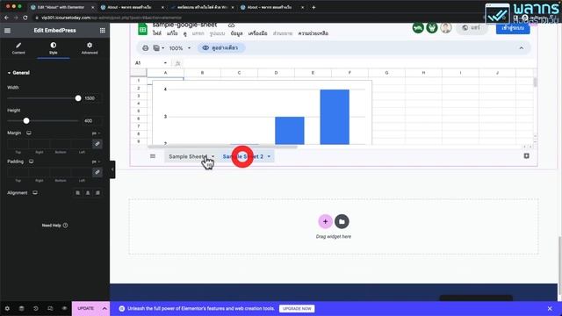Open the sheet copy/download icon dropdown
This screenshot has height=316, width=562.
[158, 48]
